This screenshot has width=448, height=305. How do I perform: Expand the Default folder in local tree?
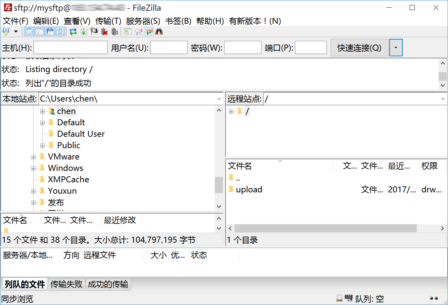point(42,123)
